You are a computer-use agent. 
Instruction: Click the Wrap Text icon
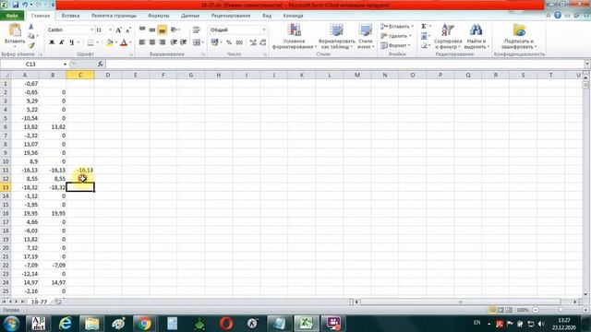[x=197, y=30]
